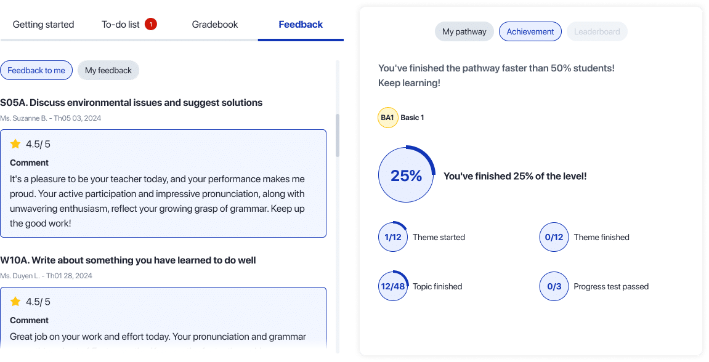This screenshot has height=362, width=709.
Task: Show the My pathway view
Action: [464, 31]
